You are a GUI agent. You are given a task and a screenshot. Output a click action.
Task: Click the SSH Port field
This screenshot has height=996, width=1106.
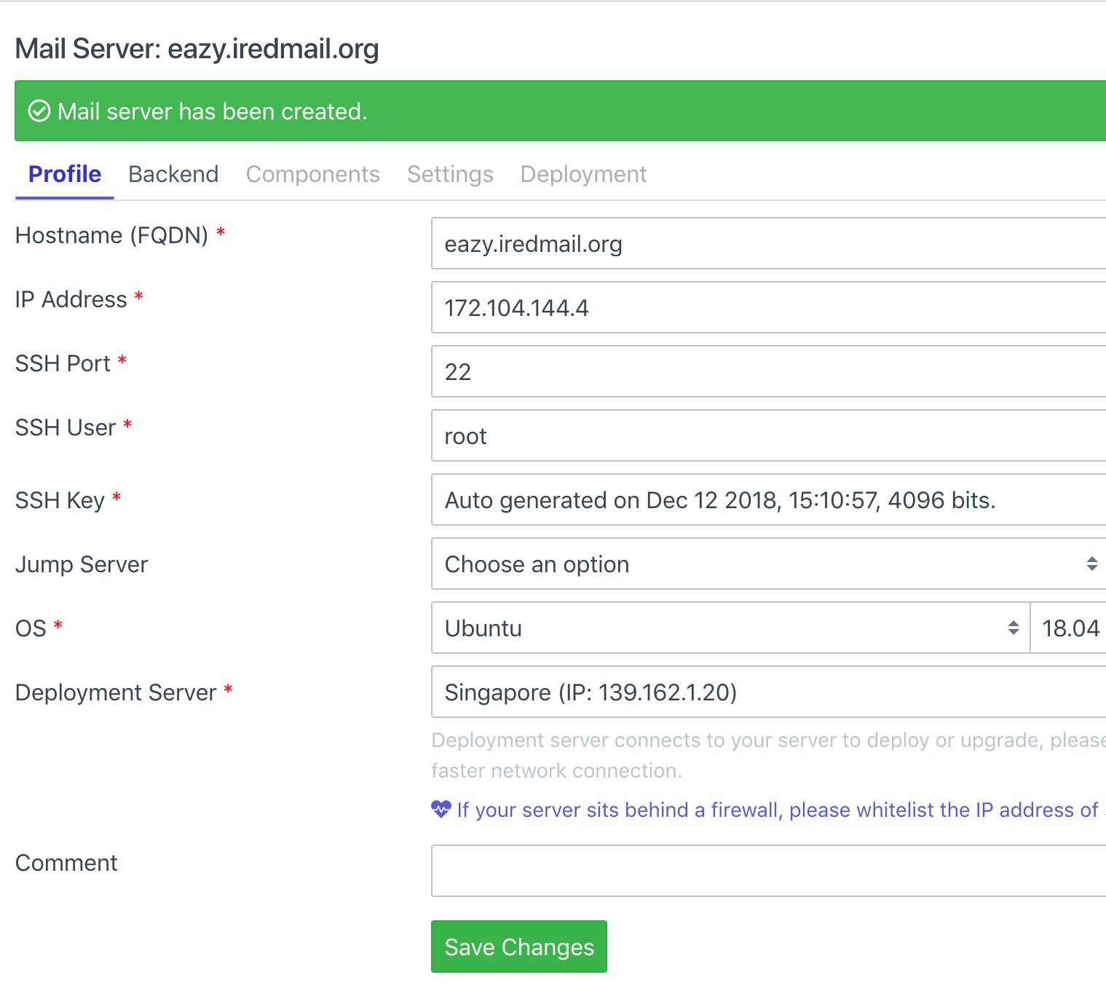tap(769, 372)
